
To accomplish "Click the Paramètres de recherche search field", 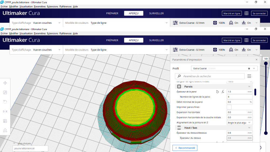I will [x=210, y=76].
